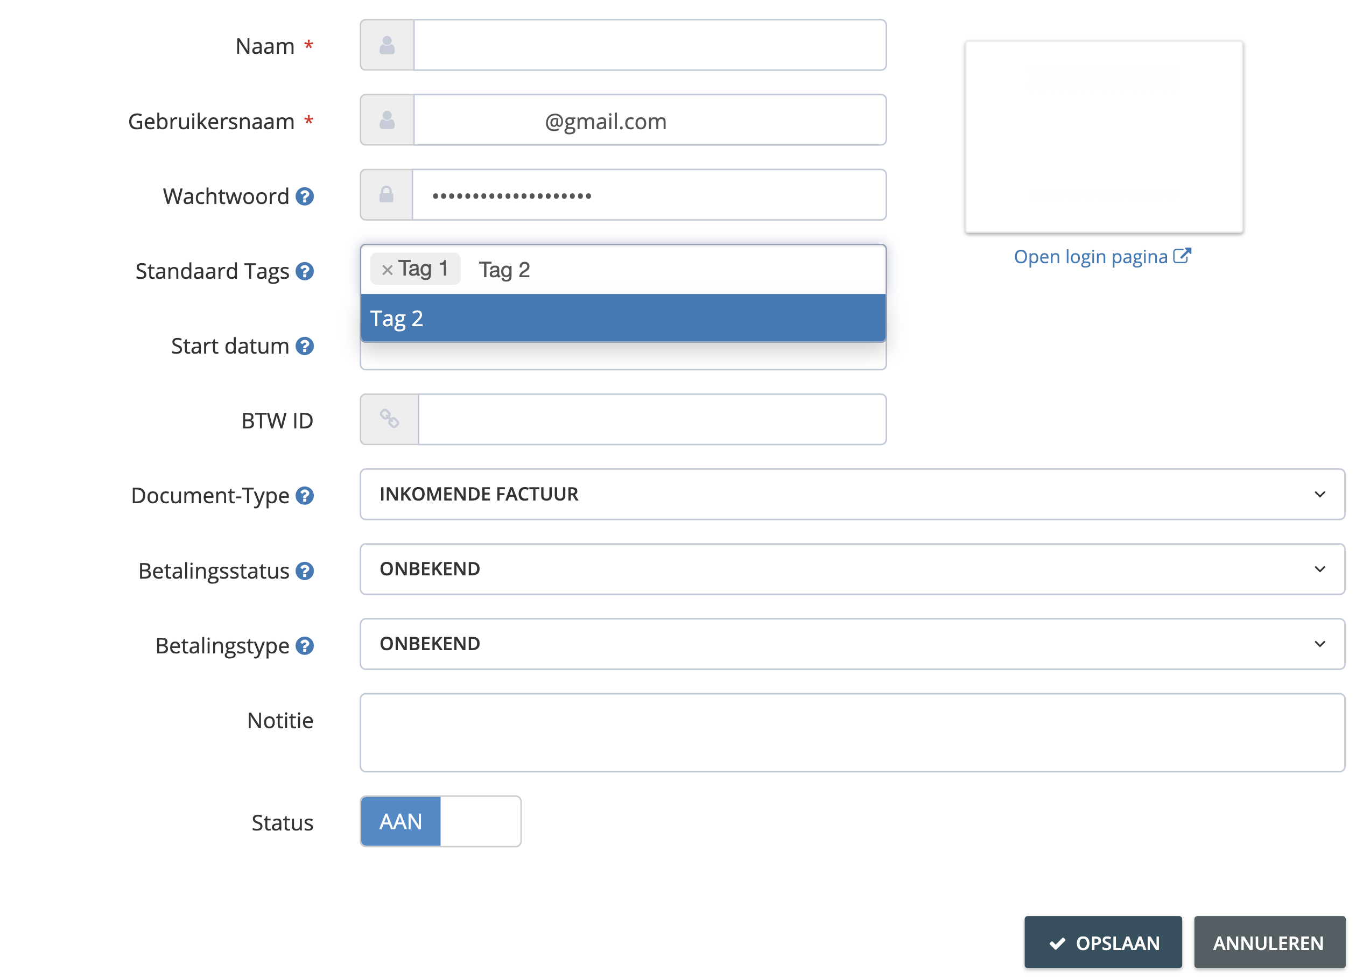
Task: Click the Tag 1 chip label
Action: tap(423, 269)
